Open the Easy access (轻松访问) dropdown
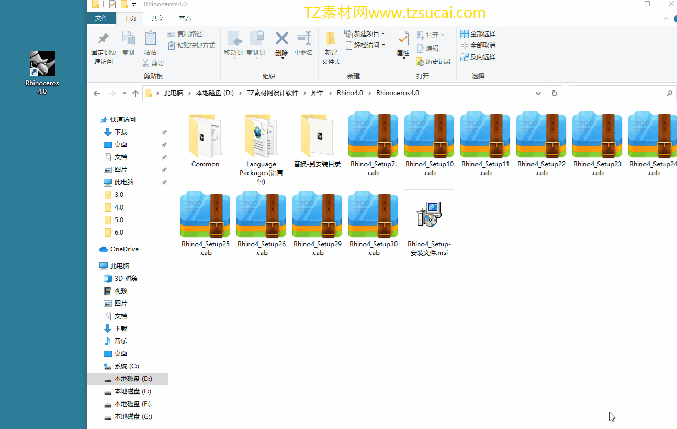This screenshot has height=429, width=677. coord(365,45)
